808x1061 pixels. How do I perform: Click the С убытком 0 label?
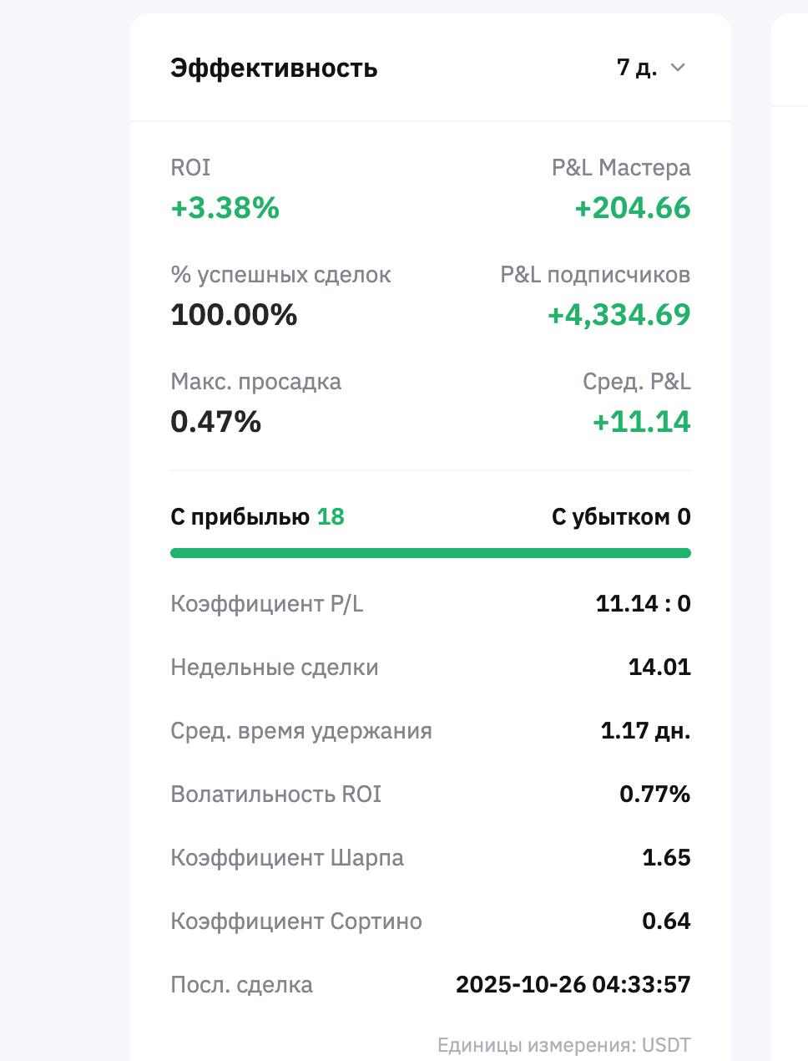621,517
